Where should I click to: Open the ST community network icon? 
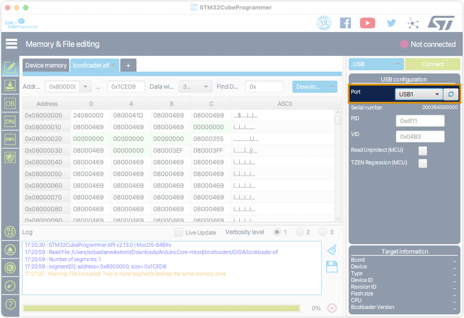413,23
